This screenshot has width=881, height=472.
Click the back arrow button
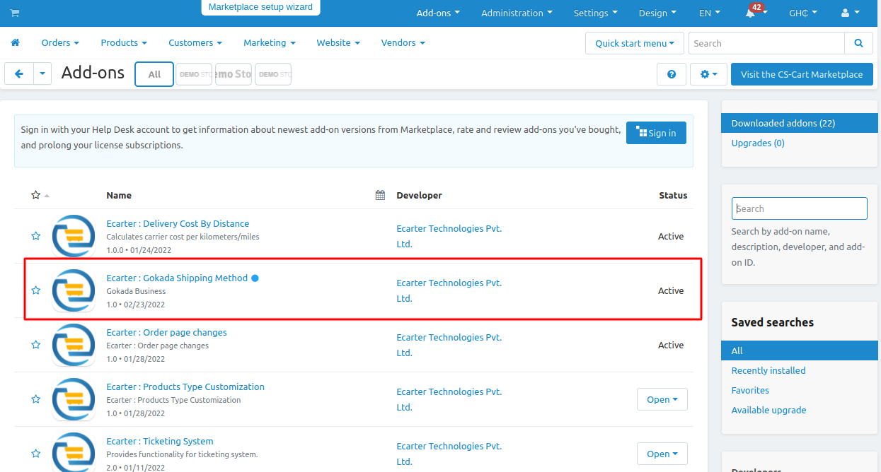pos(19,73)
